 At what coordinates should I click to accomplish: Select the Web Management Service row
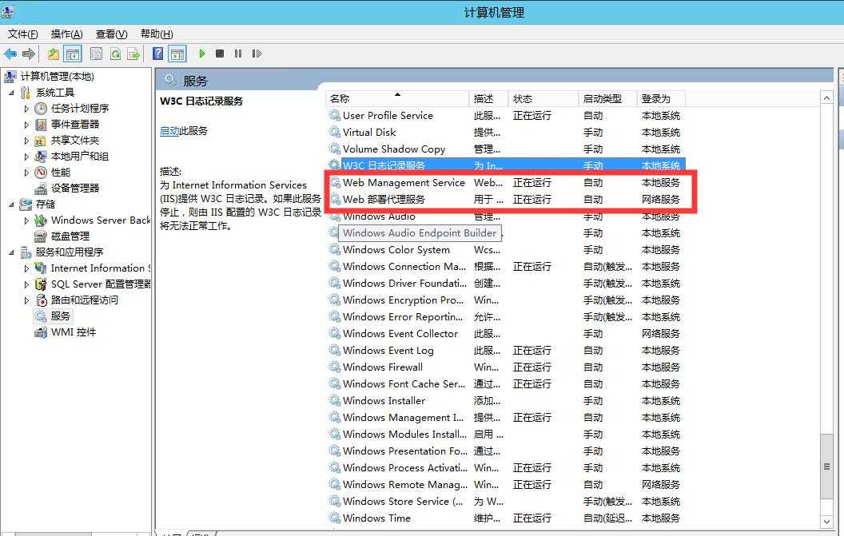coord(505,183)
